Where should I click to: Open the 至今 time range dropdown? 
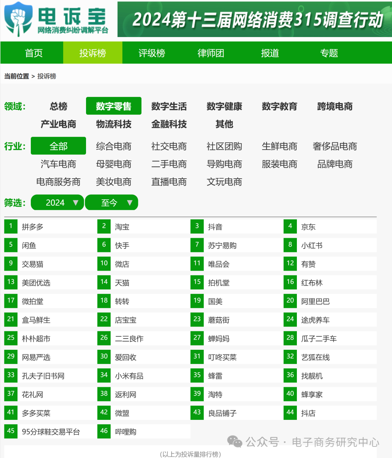[x=111, y=202]
